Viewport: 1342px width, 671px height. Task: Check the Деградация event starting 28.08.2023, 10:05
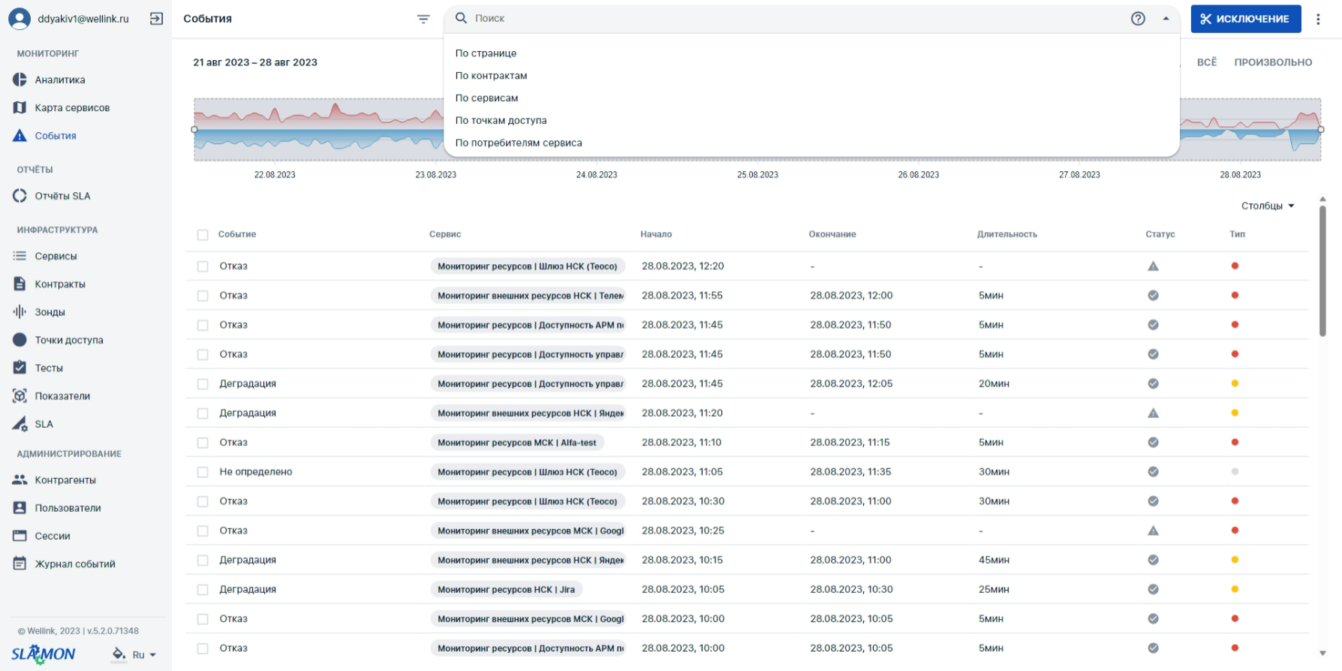(203, 590)
